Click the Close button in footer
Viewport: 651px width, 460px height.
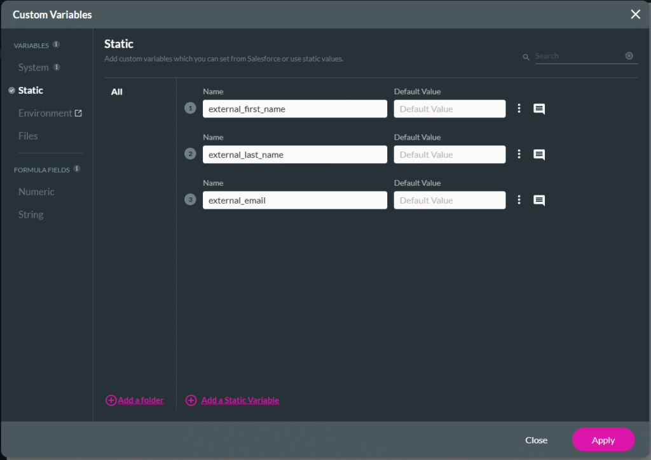536,440
